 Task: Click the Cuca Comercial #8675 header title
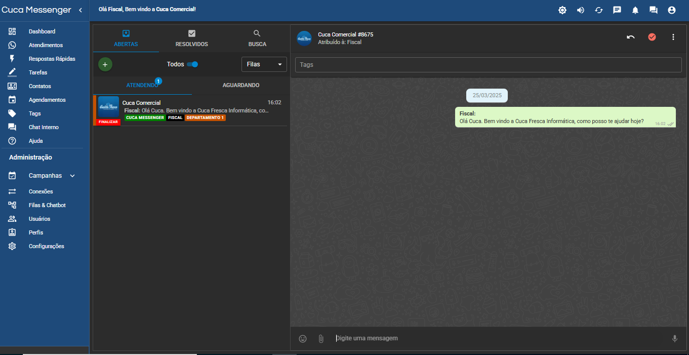[x=346, y=34]
